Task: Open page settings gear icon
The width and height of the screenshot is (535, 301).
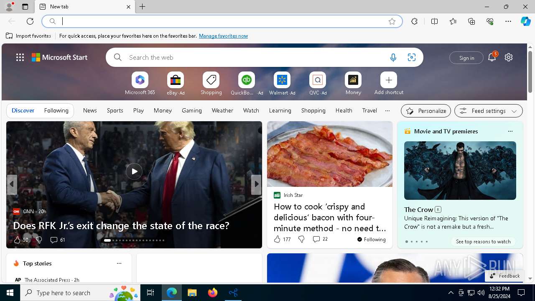Action: 509,57
